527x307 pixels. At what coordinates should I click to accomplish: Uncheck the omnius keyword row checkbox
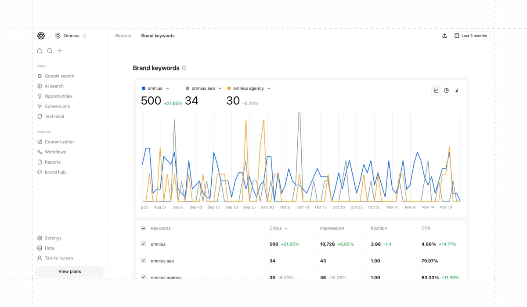click(143, 244)
